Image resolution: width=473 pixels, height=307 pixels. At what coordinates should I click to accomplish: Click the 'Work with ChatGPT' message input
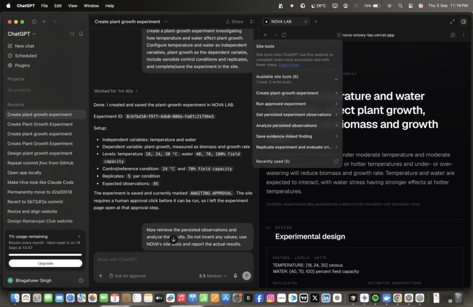(x=174, y=259)
